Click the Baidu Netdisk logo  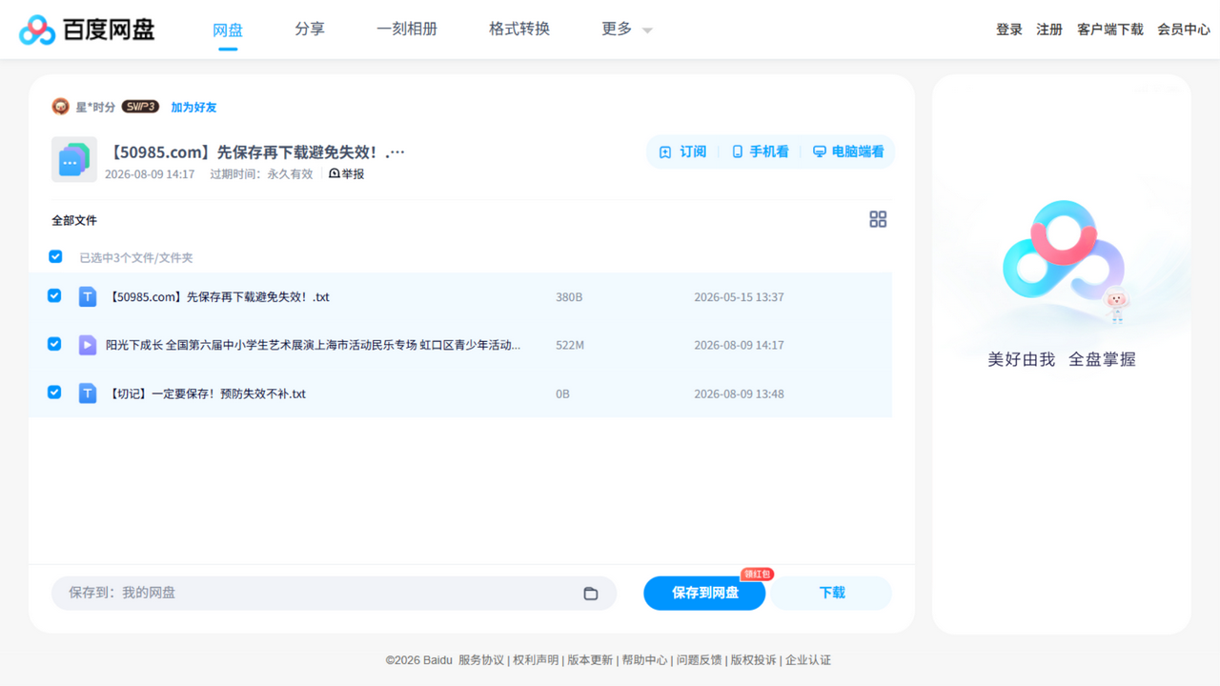point(87,30)
